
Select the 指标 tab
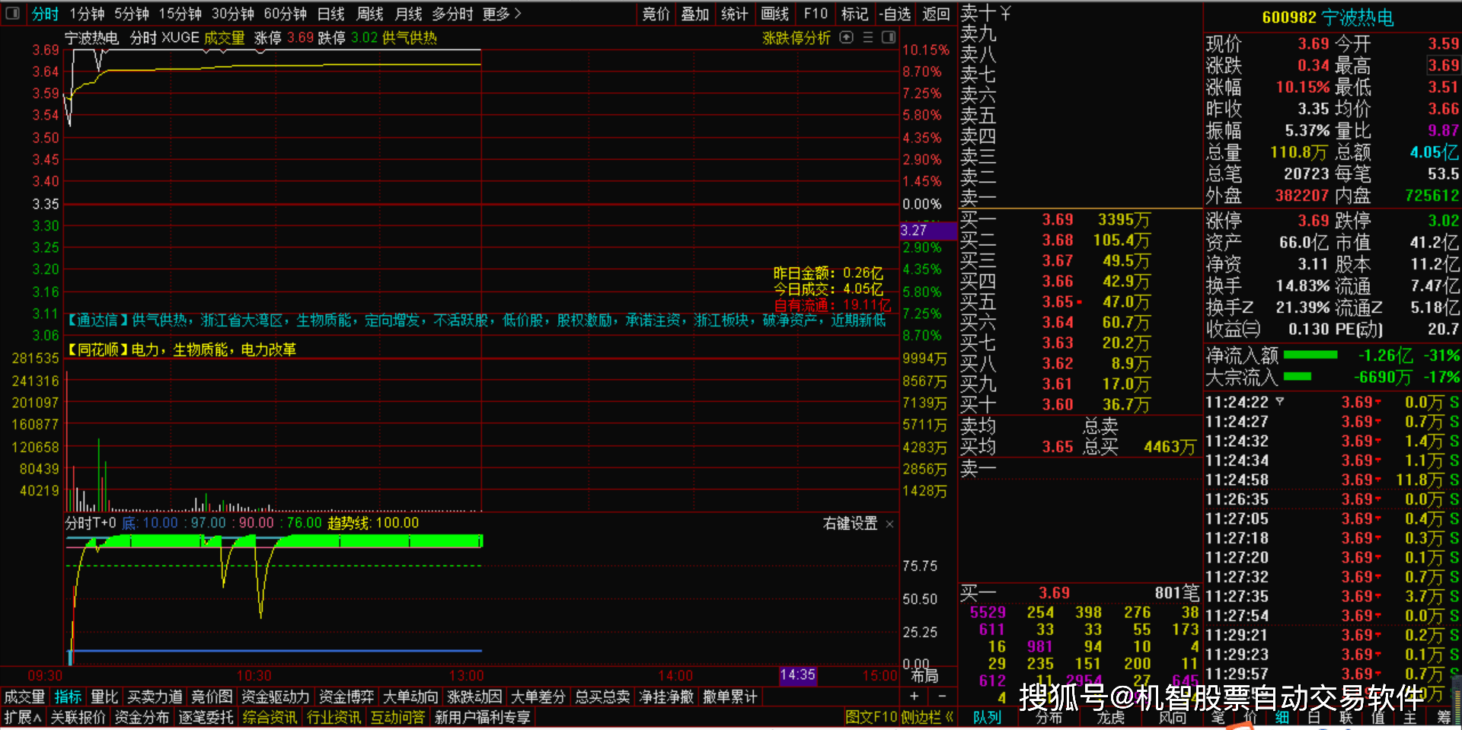click(68, 697)
